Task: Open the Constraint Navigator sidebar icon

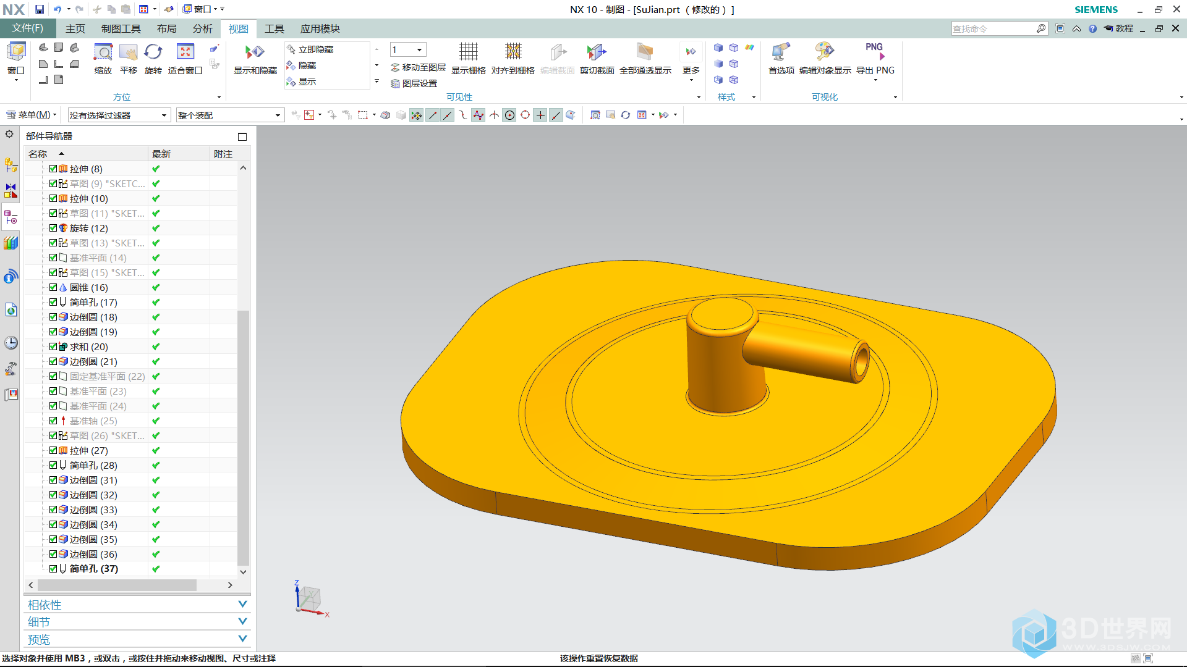Action: [11, 191]
